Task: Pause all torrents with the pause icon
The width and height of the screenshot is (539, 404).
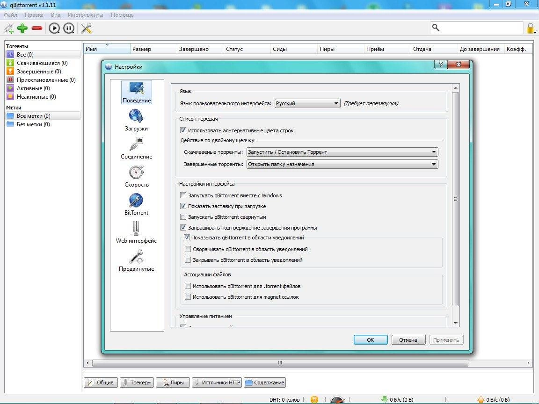Action: [x=69, y=28]
